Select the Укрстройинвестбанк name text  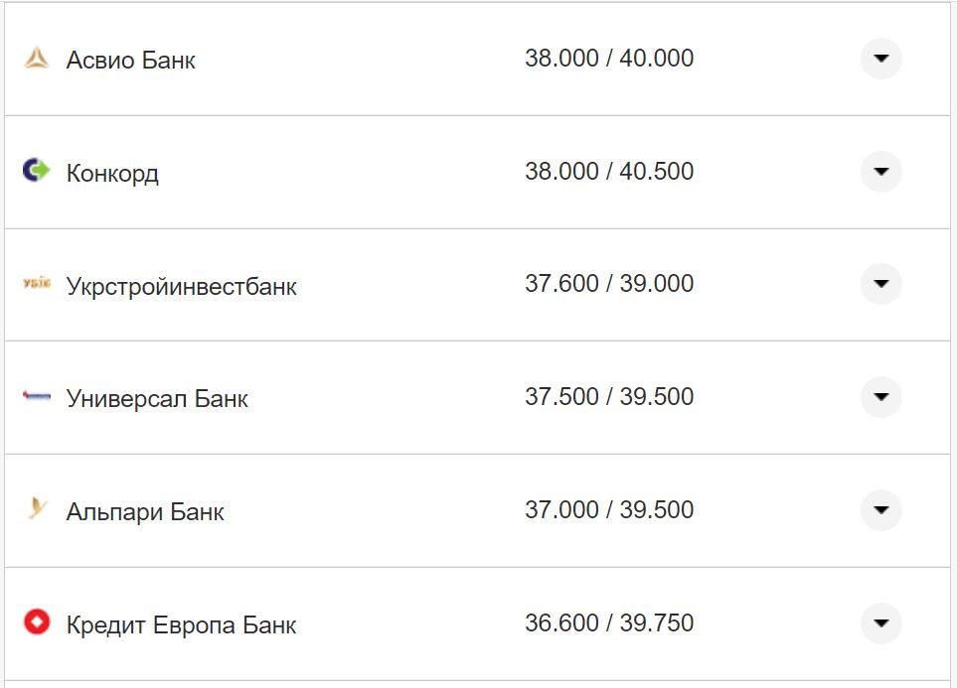click(181, 287)
